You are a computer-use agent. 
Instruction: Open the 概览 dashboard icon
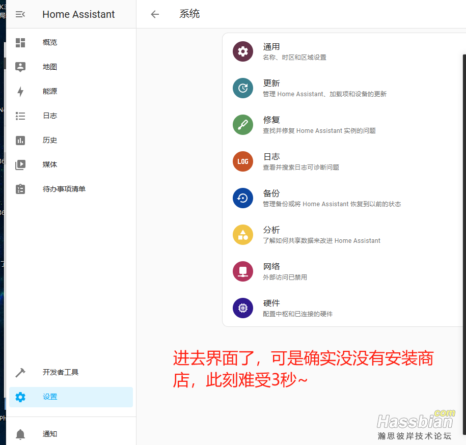coord(20,42)
